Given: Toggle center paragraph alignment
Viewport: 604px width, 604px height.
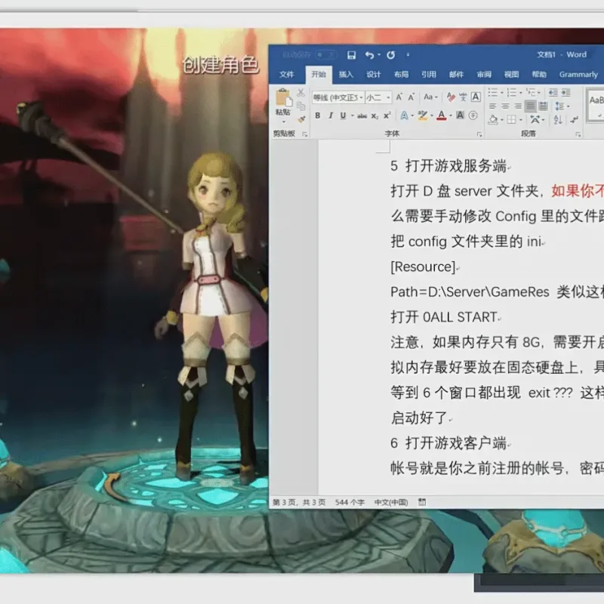Looking at the screenshot, I should (505, 106).
